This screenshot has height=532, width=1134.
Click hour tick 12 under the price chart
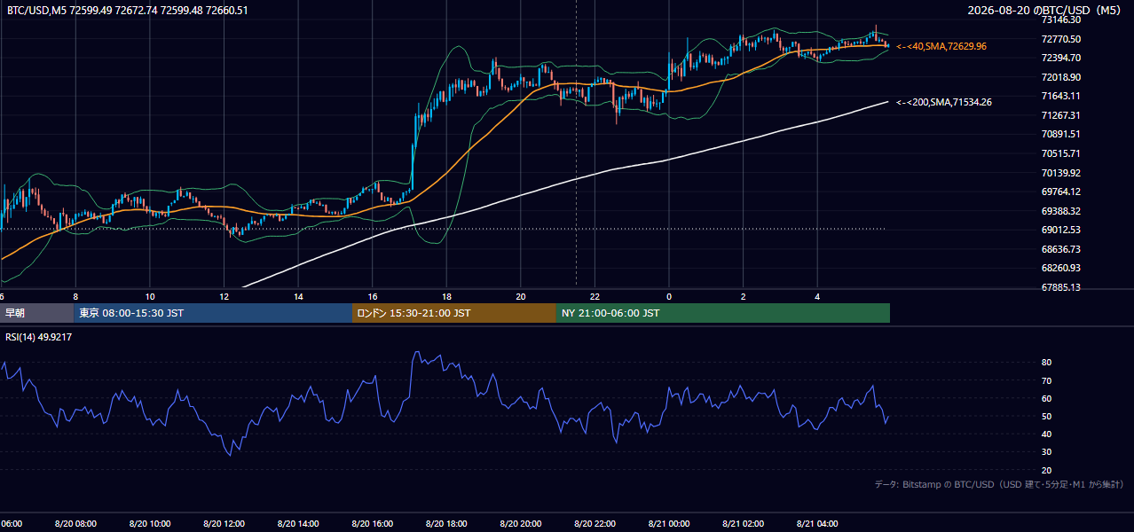pos(224,296)
